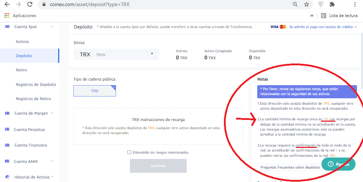363x182 pixels.
Task: Click the Cuenta de Margen icon
Action: click(x=7, y=113)
